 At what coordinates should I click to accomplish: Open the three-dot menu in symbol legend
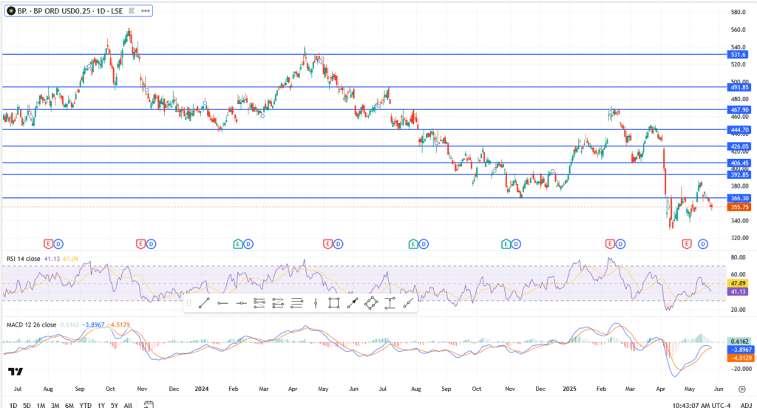[x=145, y=11]
